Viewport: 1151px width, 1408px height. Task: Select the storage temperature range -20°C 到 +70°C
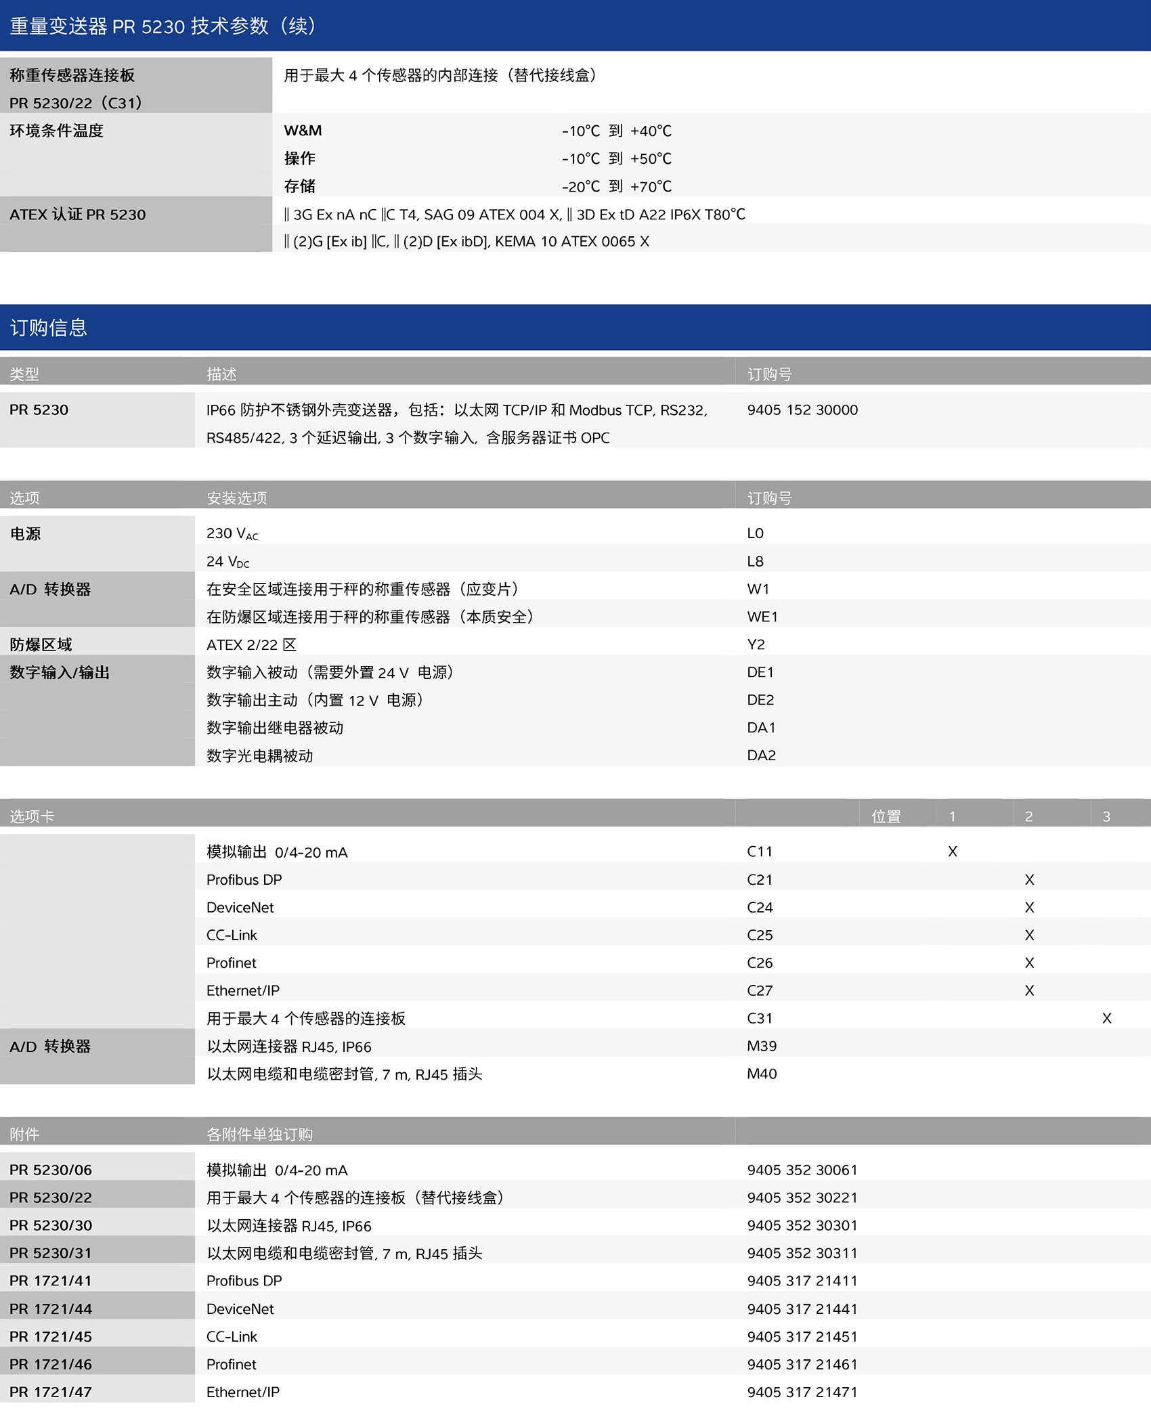616,186
